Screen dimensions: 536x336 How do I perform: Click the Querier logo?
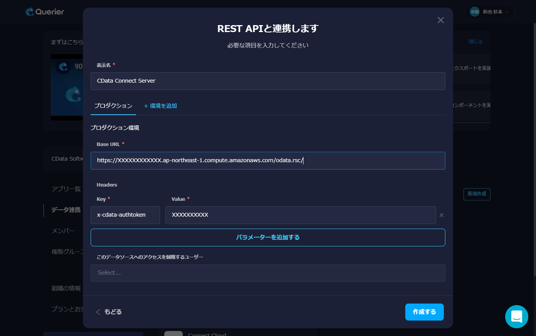pos(45,12)
